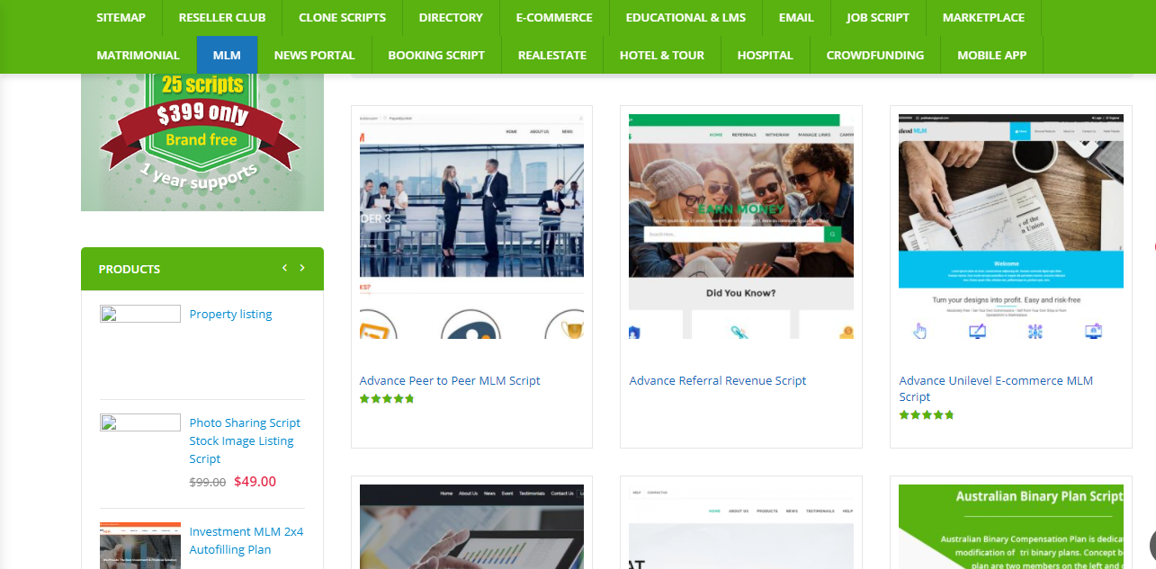The width and height of the screenshot is (1156, 569).
Task: Go to MOBILE APP category
Action: point(991,55)
